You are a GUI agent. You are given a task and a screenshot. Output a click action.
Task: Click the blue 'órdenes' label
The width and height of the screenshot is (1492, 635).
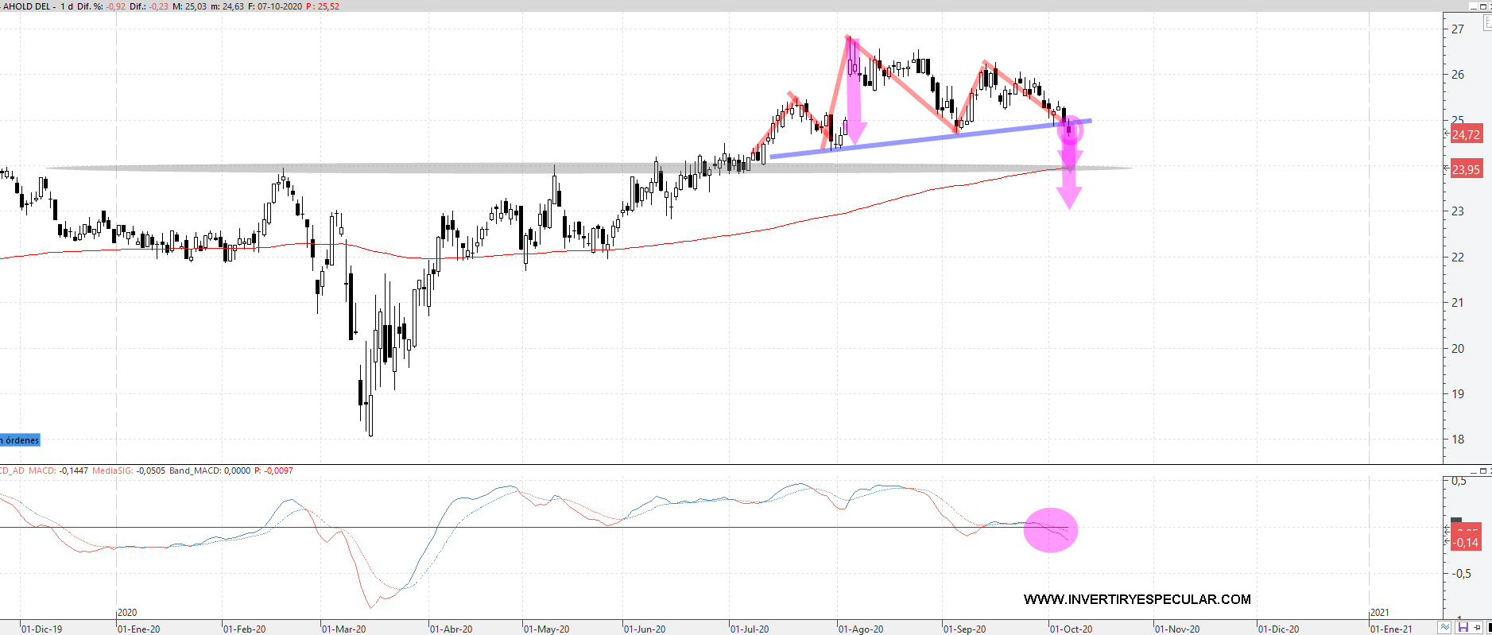tap(21, 440)
